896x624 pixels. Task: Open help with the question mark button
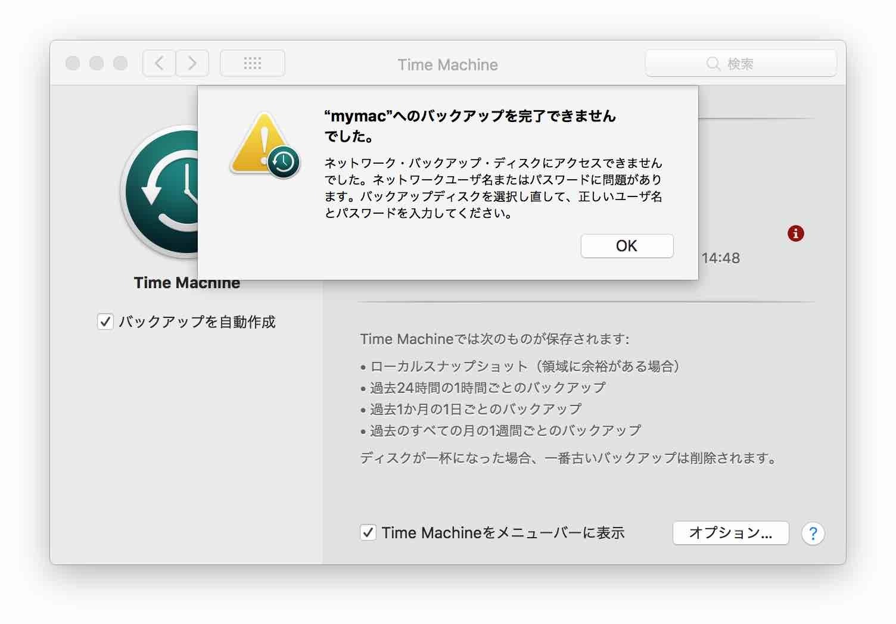coord(813,533)
